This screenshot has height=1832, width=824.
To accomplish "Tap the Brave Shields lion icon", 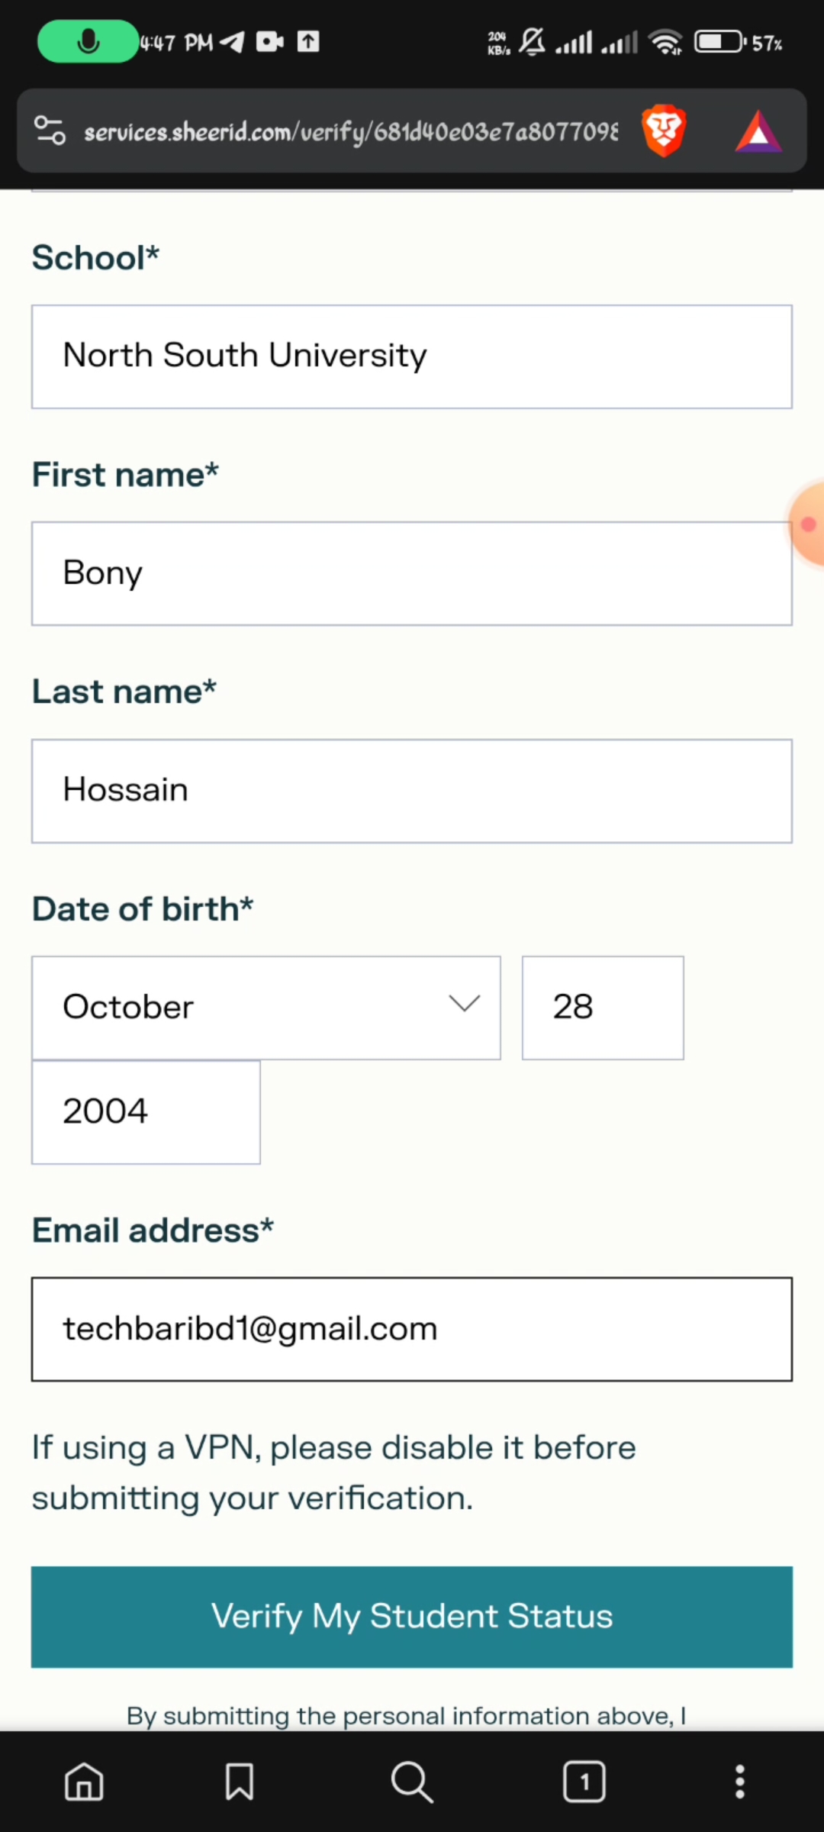I will click(664, 131).
